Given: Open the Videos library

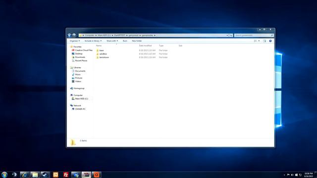Looking at the screenshot, I should (x=78, y=81).
